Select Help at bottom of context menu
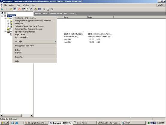 tap(35, 61)
